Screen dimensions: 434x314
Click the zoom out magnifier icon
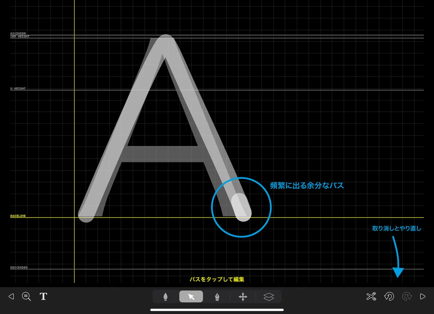point(26,297)
